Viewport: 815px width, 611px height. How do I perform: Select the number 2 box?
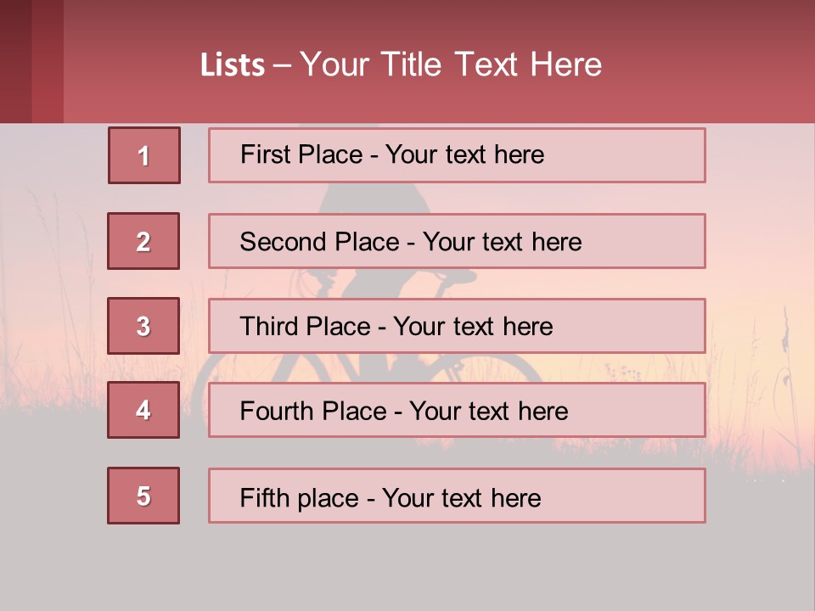(x=143, y=241)
